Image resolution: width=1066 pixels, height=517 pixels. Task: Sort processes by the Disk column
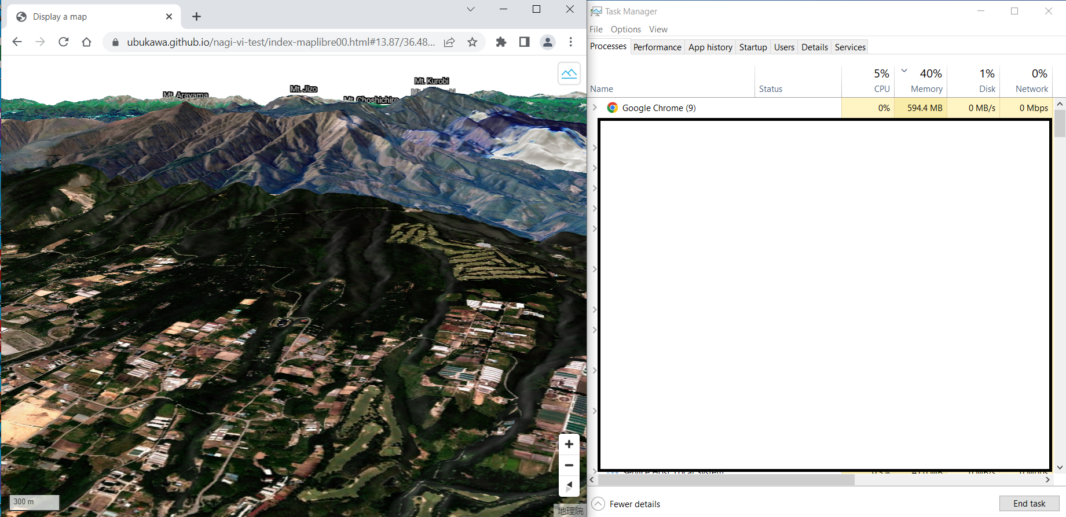[973, 82]
